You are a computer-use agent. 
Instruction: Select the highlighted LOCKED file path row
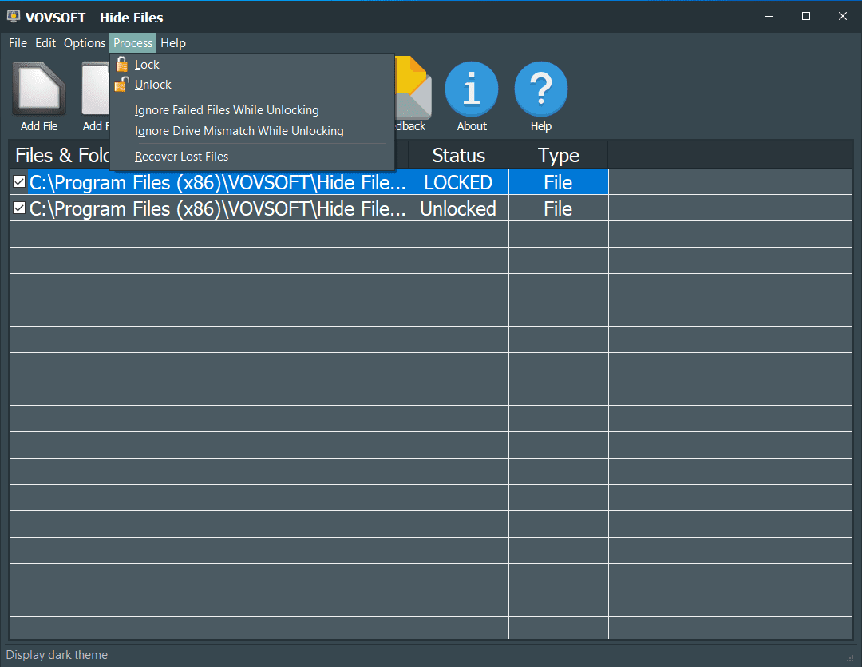[217, 182]
